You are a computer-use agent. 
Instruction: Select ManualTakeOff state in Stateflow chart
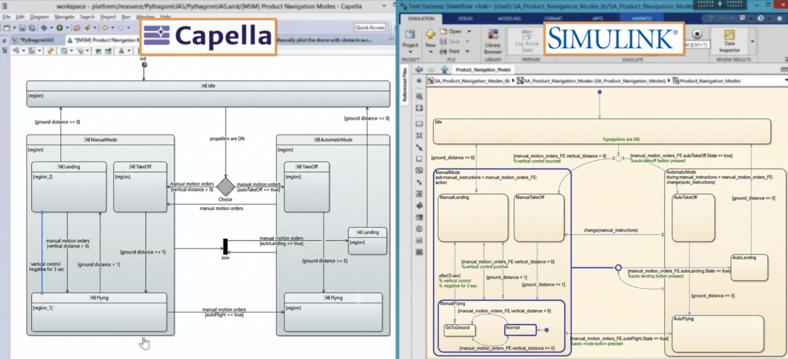538,217
